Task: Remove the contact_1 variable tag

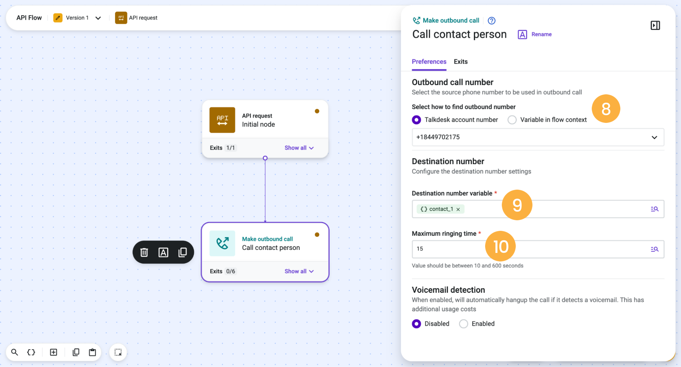Action: [458, 209]
